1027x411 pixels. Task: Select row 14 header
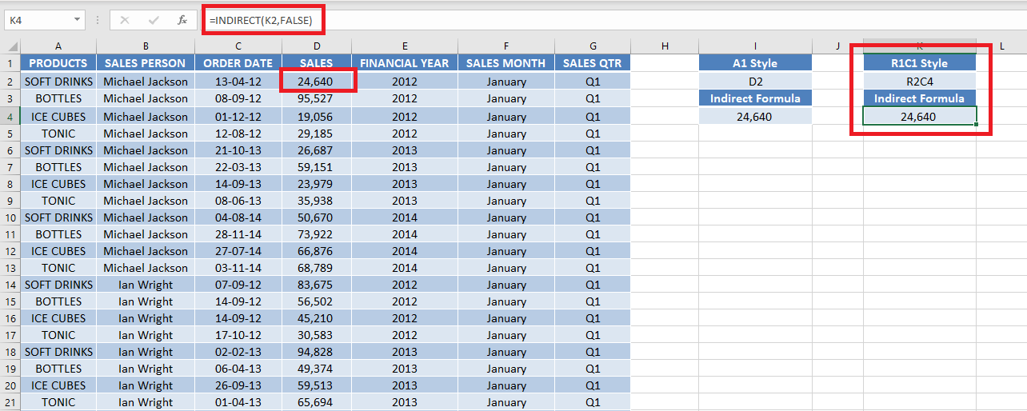10,285
